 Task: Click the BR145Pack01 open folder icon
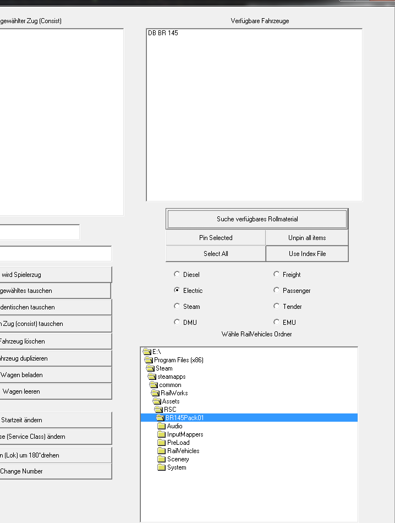coord(160,418)
